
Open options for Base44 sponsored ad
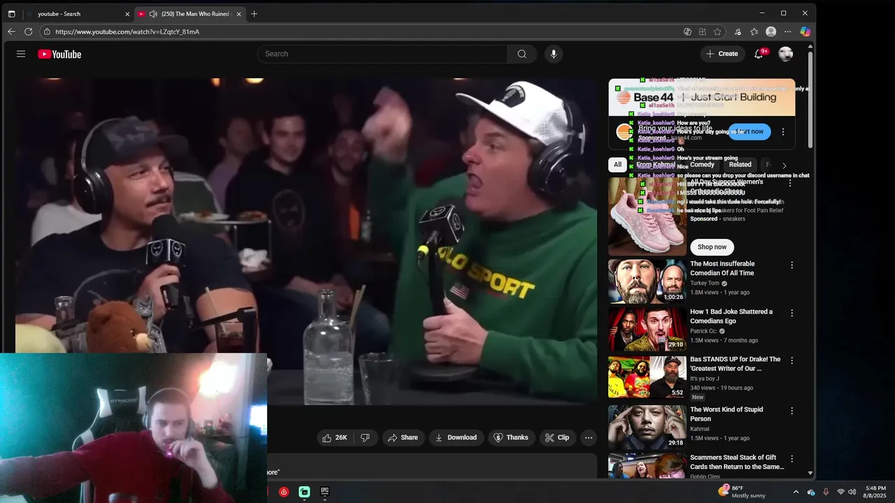point(783,131)
